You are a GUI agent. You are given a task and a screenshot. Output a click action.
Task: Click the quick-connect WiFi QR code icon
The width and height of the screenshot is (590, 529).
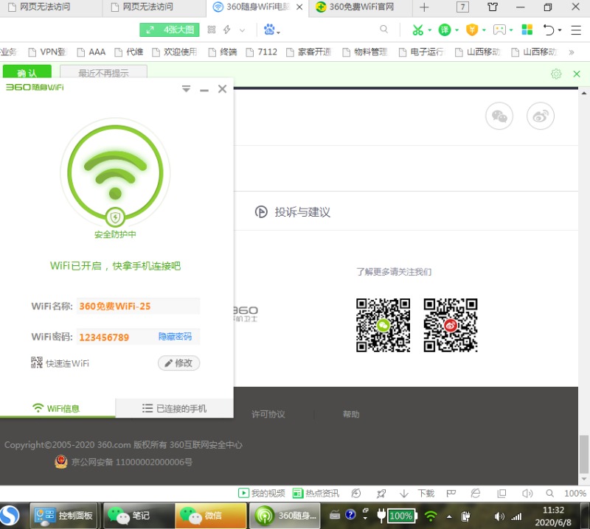(x=37, y=362)
